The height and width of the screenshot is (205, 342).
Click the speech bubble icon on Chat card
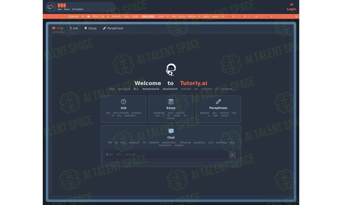(x=171, y=131)
